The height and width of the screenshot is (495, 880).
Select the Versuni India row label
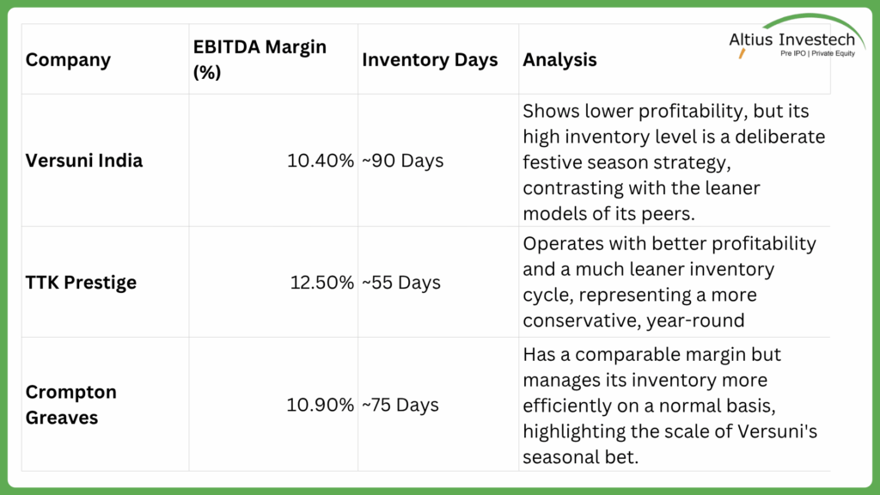(x=84, y=161)
